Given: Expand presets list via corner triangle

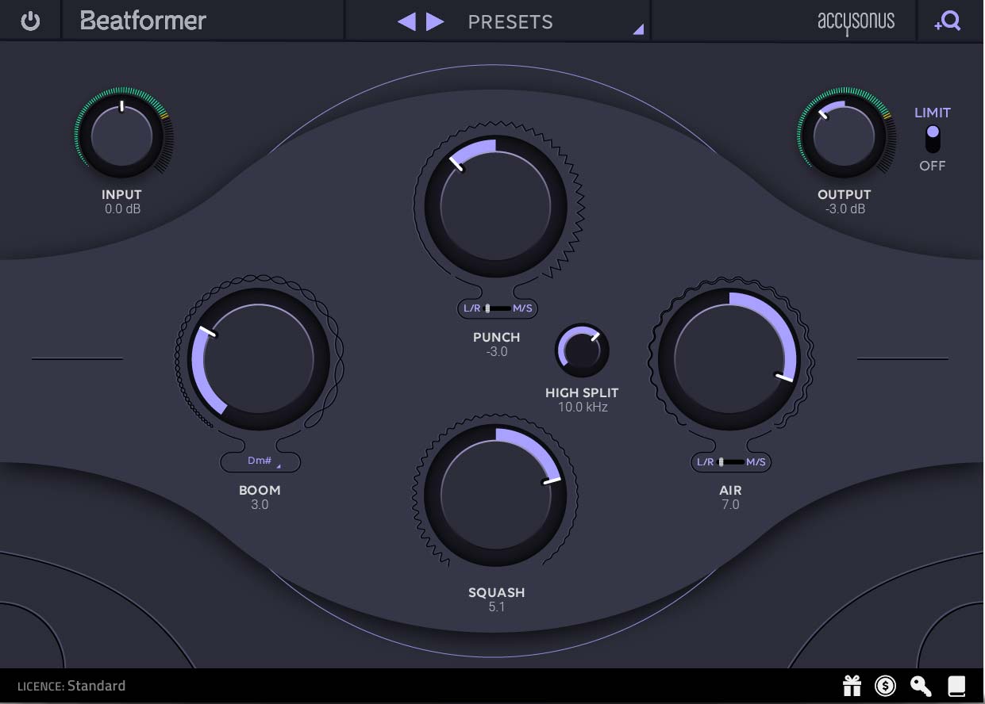Looking at the screenshot, I should point(637,30).
